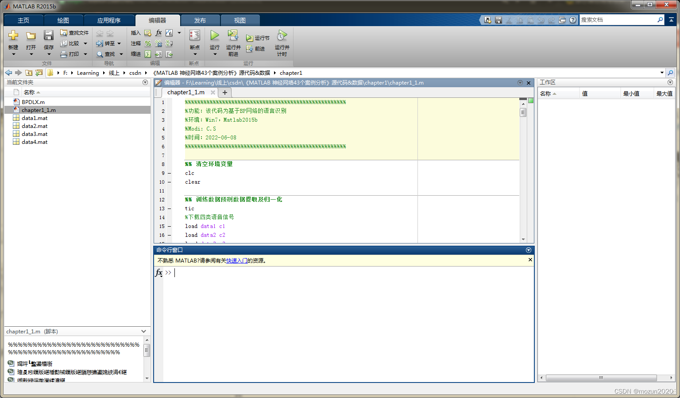Open the 打印 dropdown arrow
Screen dimensions: 680x398
(x=85, y=54)
